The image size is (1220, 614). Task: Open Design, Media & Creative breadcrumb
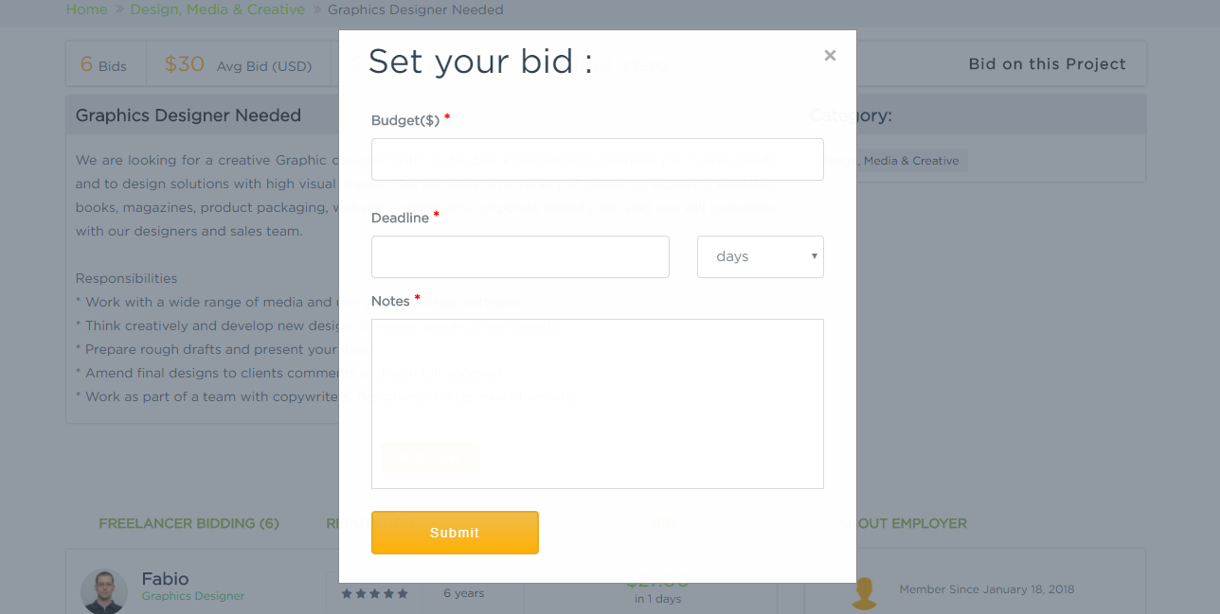217,9
